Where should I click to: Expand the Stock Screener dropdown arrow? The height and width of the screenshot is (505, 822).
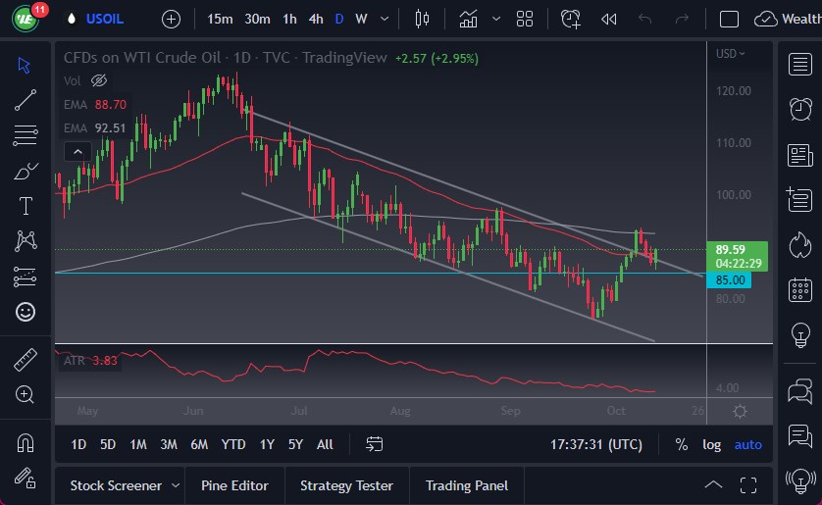[176, 485]
